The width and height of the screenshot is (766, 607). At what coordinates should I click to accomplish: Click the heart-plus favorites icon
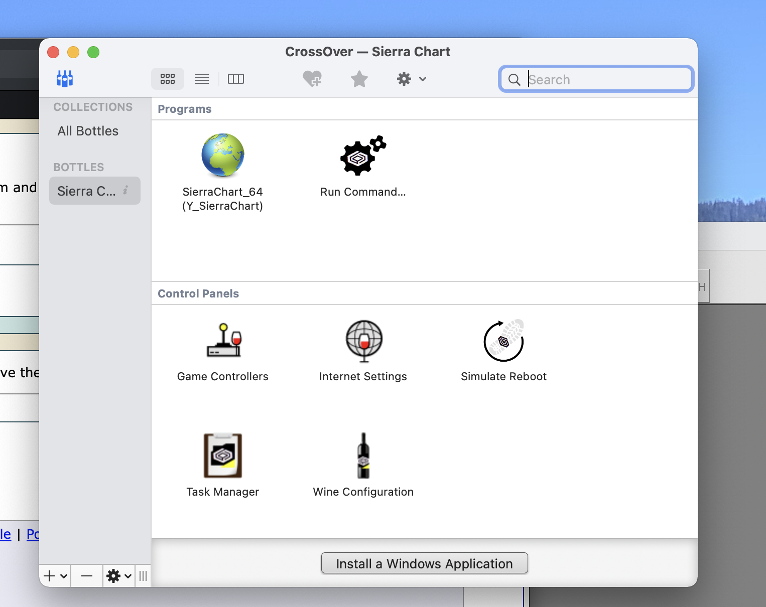click(x=312, y=79)
